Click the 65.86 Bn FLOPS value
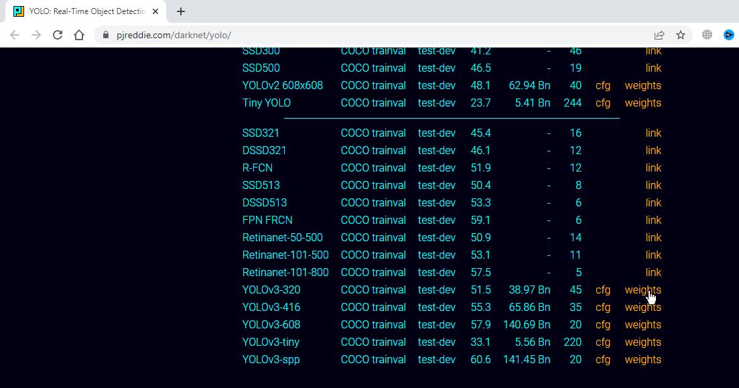 point(529,308)
